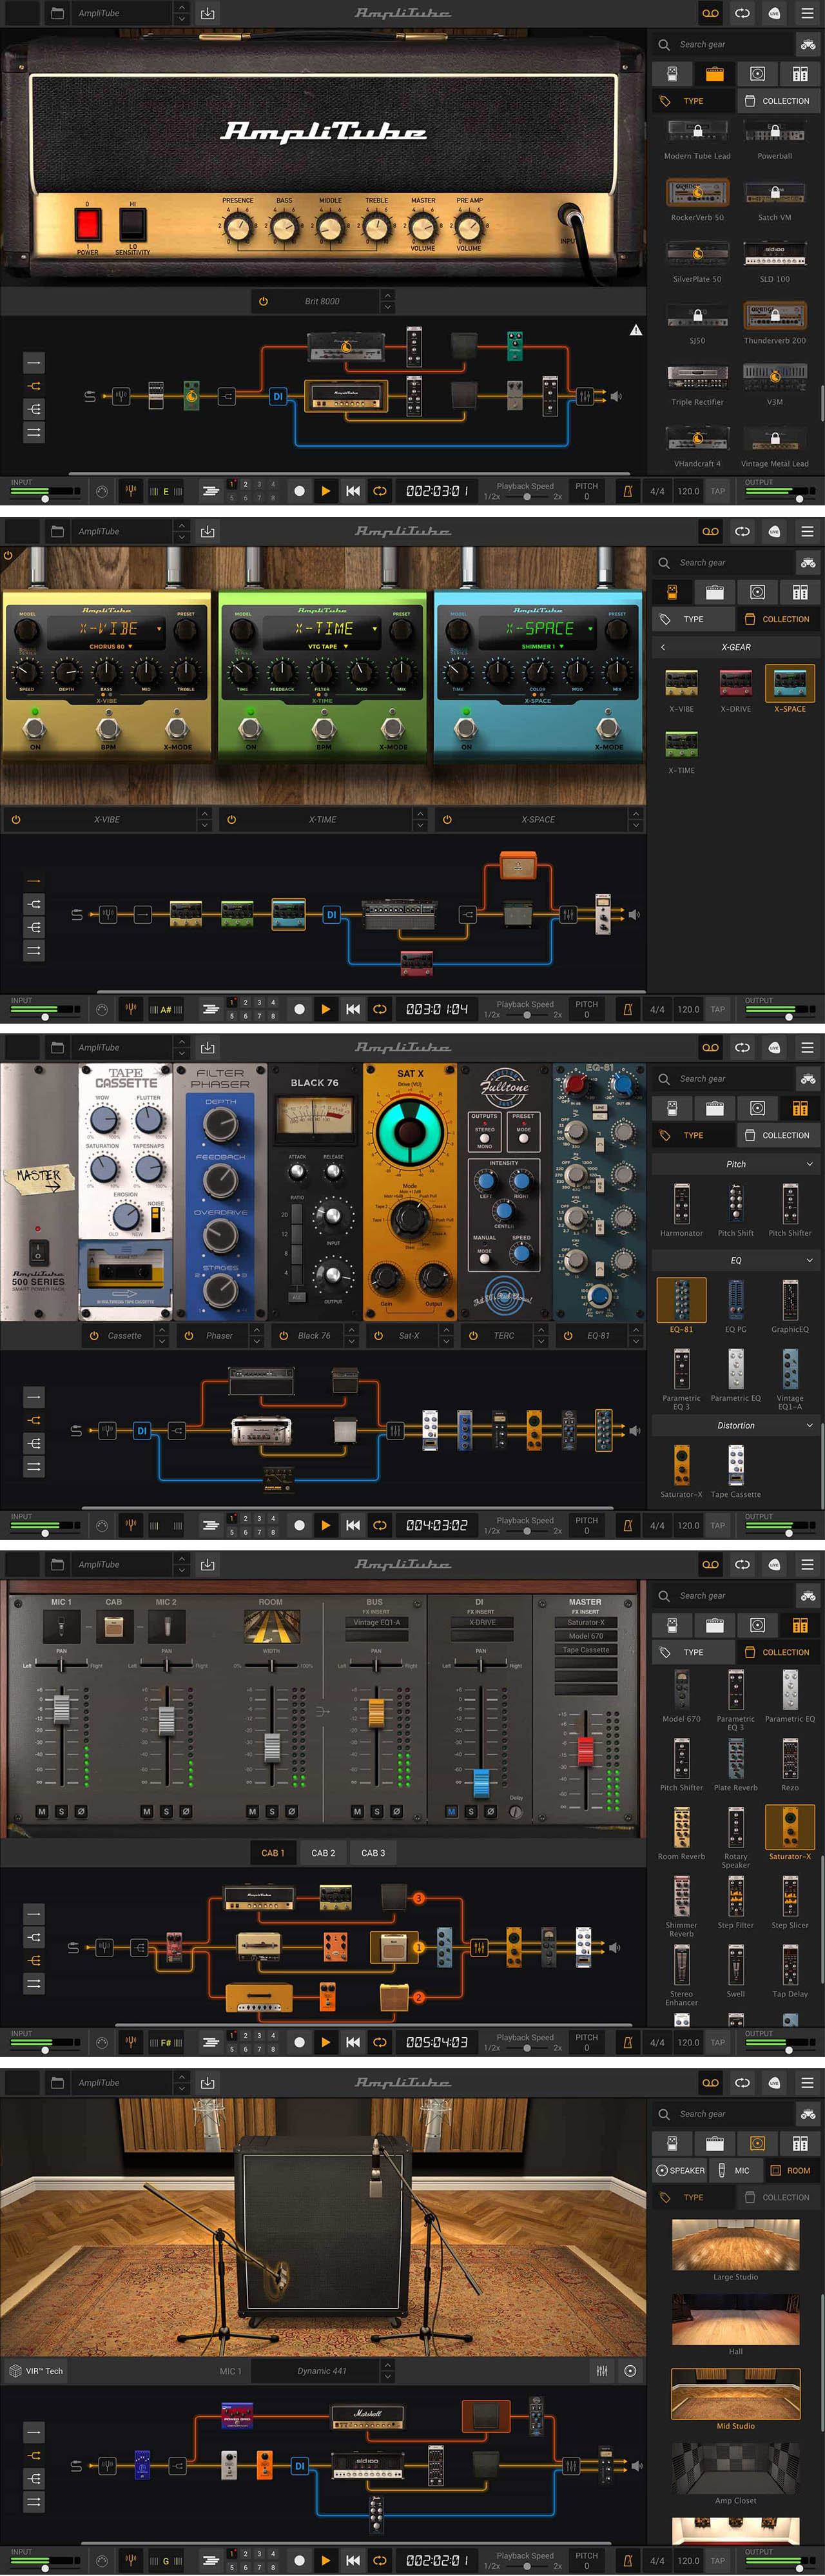Toggle the Cassette module power button

pos(94,1335)
